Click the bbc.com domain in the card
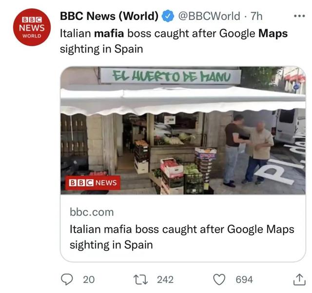312x293 pixels. coord(92,212)
